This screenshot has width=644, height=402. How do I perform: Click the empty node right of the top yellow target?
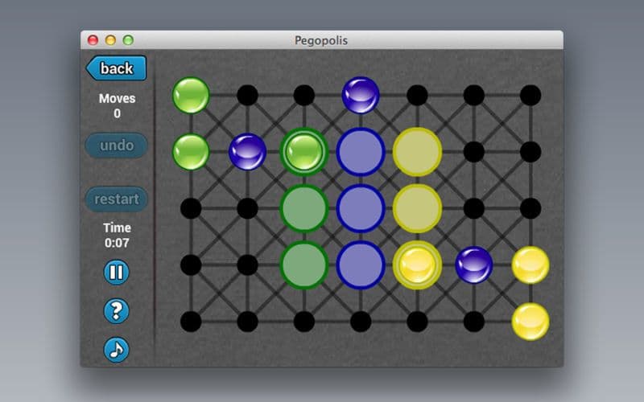[474, 152]
